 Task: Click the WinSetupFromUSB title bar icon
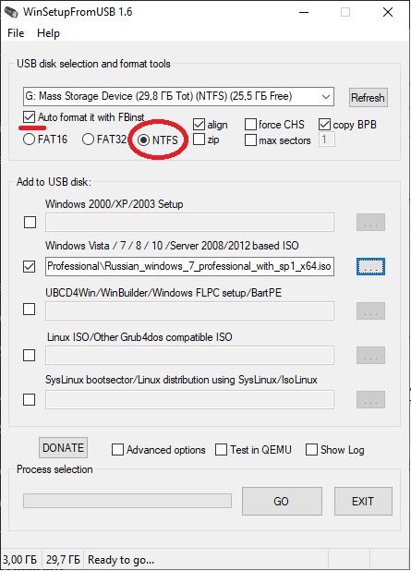(11, 12)
